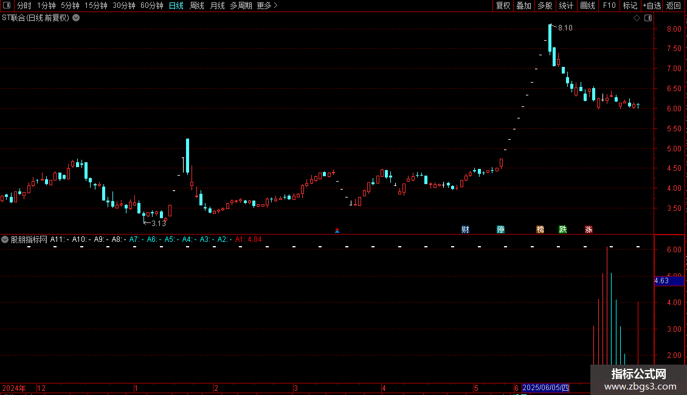Click 返回 to go back

674,5
